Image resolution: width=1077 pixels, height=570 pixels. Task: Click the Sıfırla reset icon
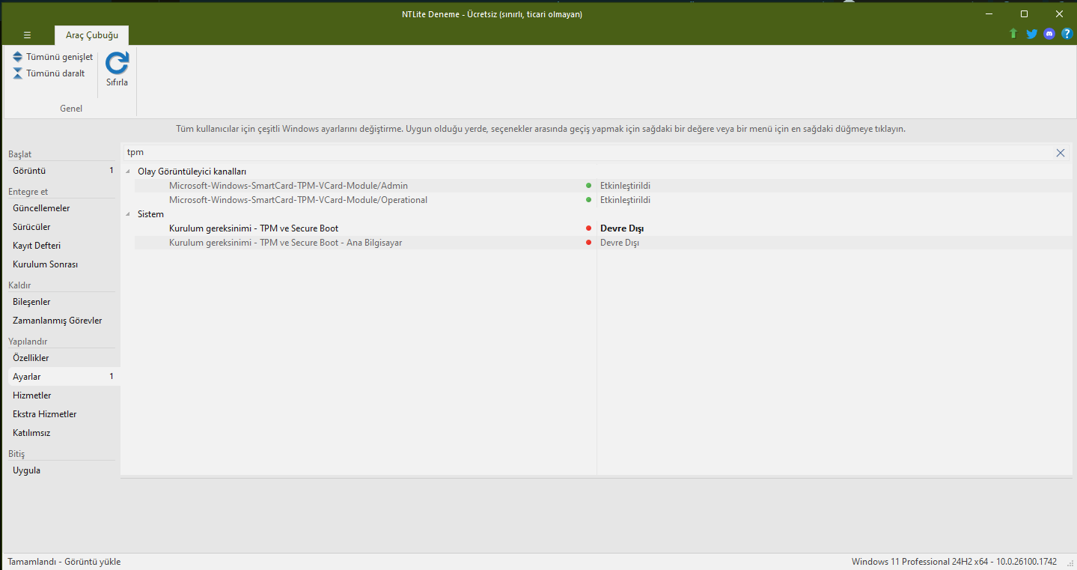point(117,63)
